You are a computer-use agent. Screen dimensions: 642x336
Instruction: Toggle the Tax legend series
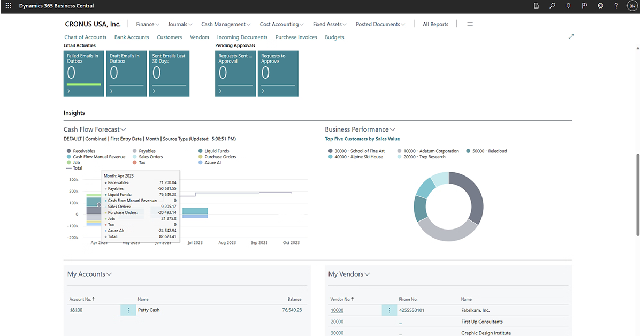click(x=139, y=162)
